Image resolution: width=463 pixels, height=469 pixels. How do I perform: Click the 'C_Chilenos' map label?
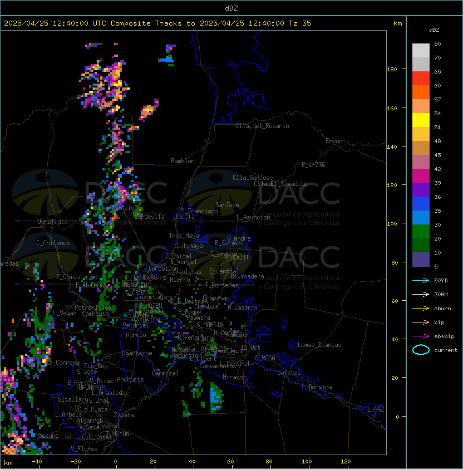pyautogui.click(x=53, y=243)
